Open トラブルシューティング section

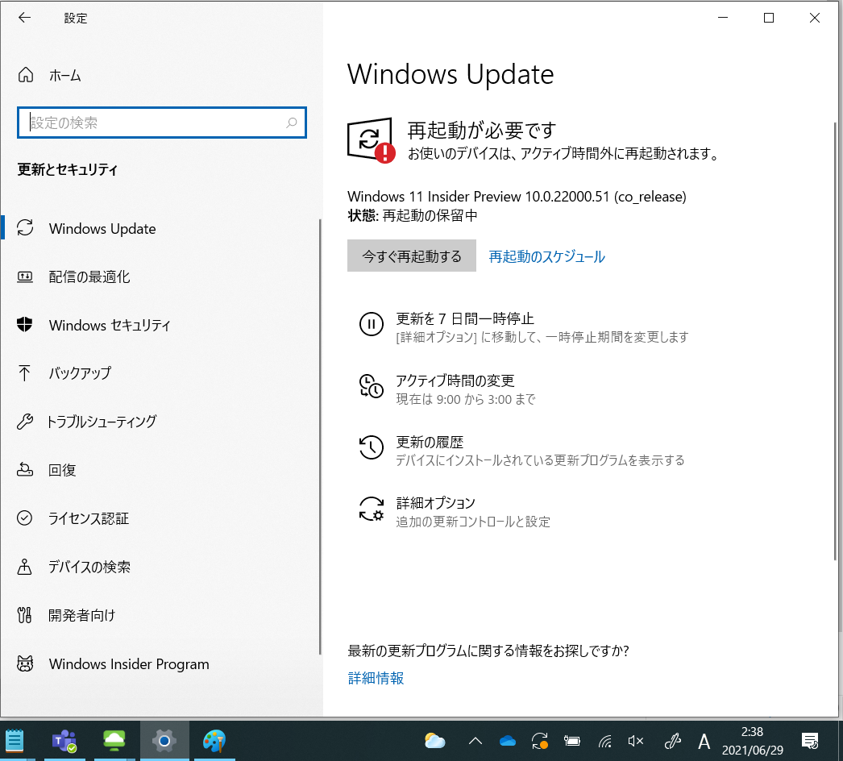click(102, 421)
